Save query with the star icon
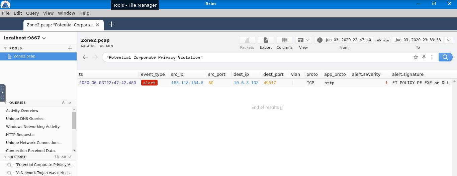 416,57
